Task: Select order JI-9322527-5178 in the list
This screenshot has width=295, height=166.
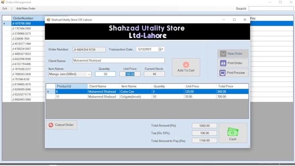Action: (28, 94)
